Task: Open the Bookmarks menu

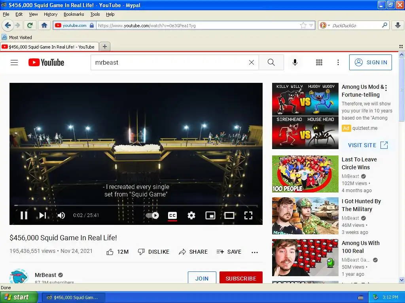Action: pyautogui.click(x=74, y=14)
